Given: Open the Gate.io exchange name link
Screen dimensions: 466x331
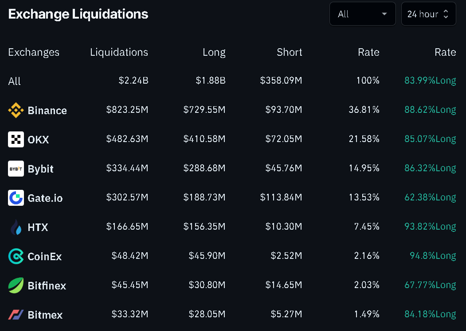Looking at the screenshot, I should click(45, 198).
